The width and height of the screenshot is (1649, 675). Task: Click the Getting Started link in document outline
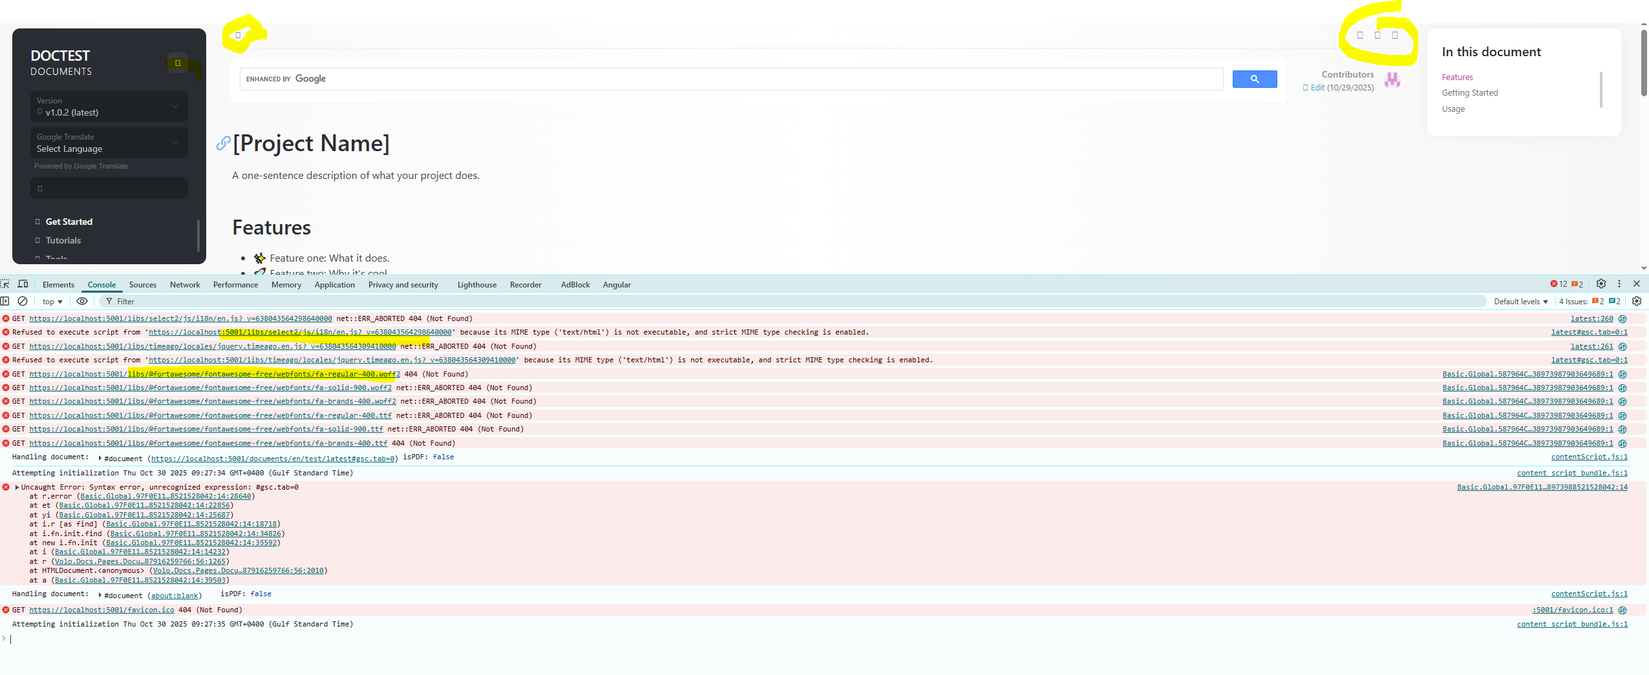click(1469, 93)
